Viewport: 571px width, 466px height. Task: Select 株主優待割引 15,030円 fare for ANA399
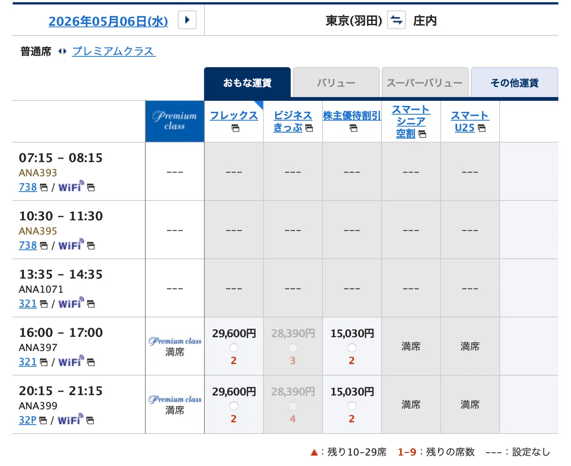[x=352, y=406]
